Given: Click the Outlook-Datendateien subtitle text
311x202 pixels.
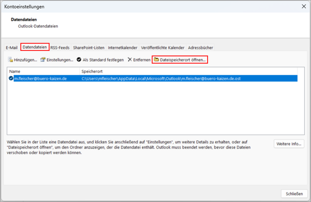Looking at the screenshot, I should [39, 26].
